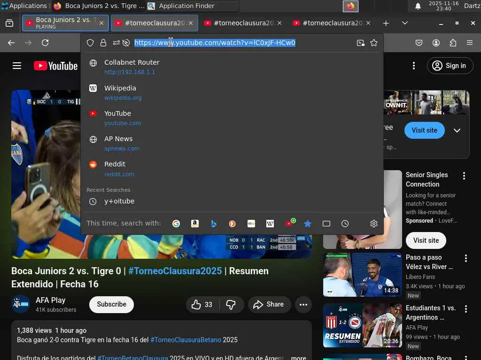Search with Amazon this time
481x360 pixels.
[195, 224]
